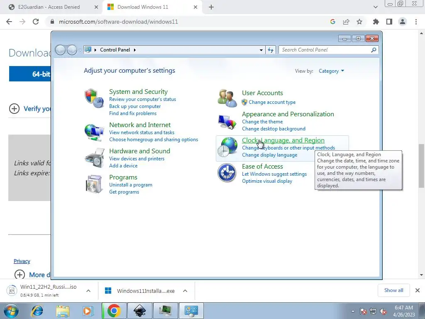Viewport: 425px width, 319px height.
Task: Click the Control Panel refresh icon
Action: tap(271, 50)
